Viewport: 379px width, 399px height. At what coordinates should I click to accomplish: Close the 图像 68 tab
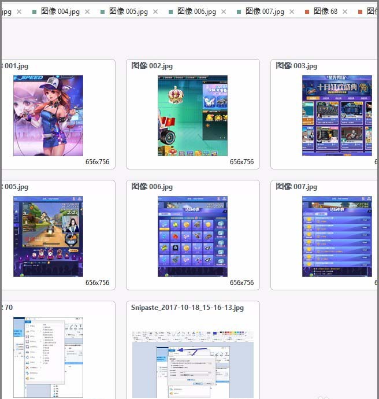pyautogui.click(x=345, y=12)
